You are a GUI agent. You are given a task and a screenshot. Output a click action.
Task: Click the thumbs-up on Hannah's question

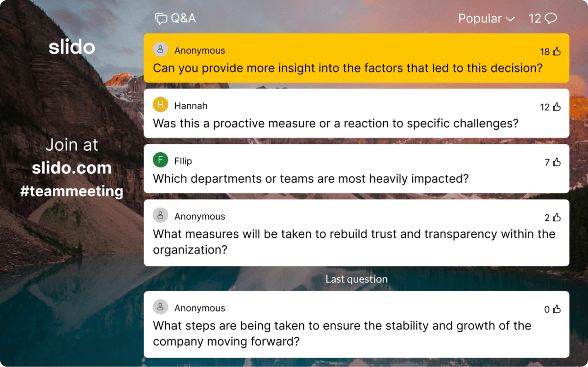[556, 107]
